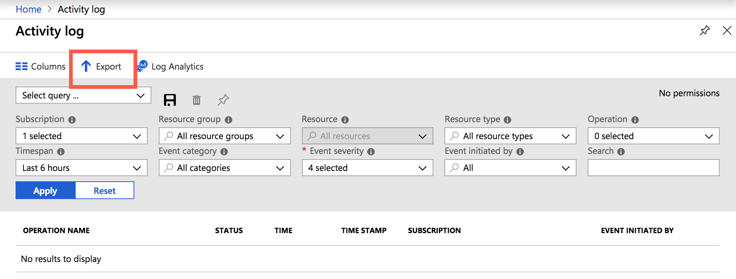Expand the Select query dropdown
Viewport: 736px width, 279px height.
[x=83, y=95]
